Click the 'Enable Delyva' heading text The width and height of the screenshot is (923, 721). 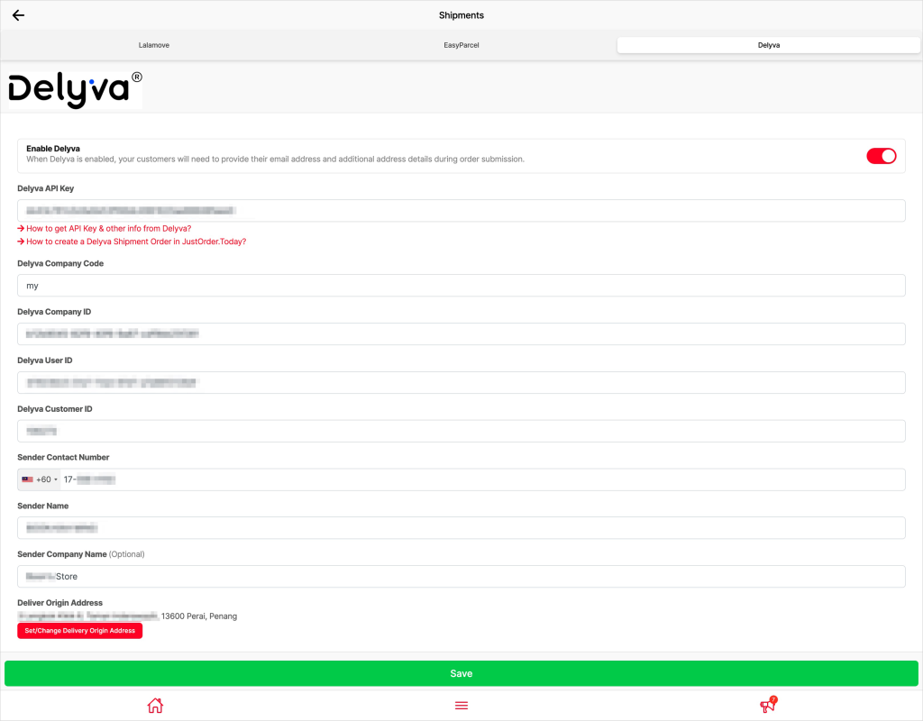pyautogui.click(x=53, y=149)
